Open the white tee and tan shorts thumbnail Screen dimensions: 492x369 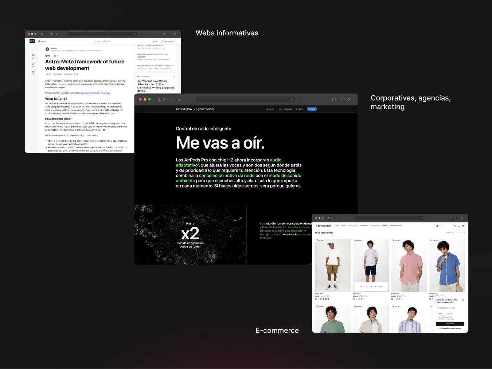click(x=333, y=266)
